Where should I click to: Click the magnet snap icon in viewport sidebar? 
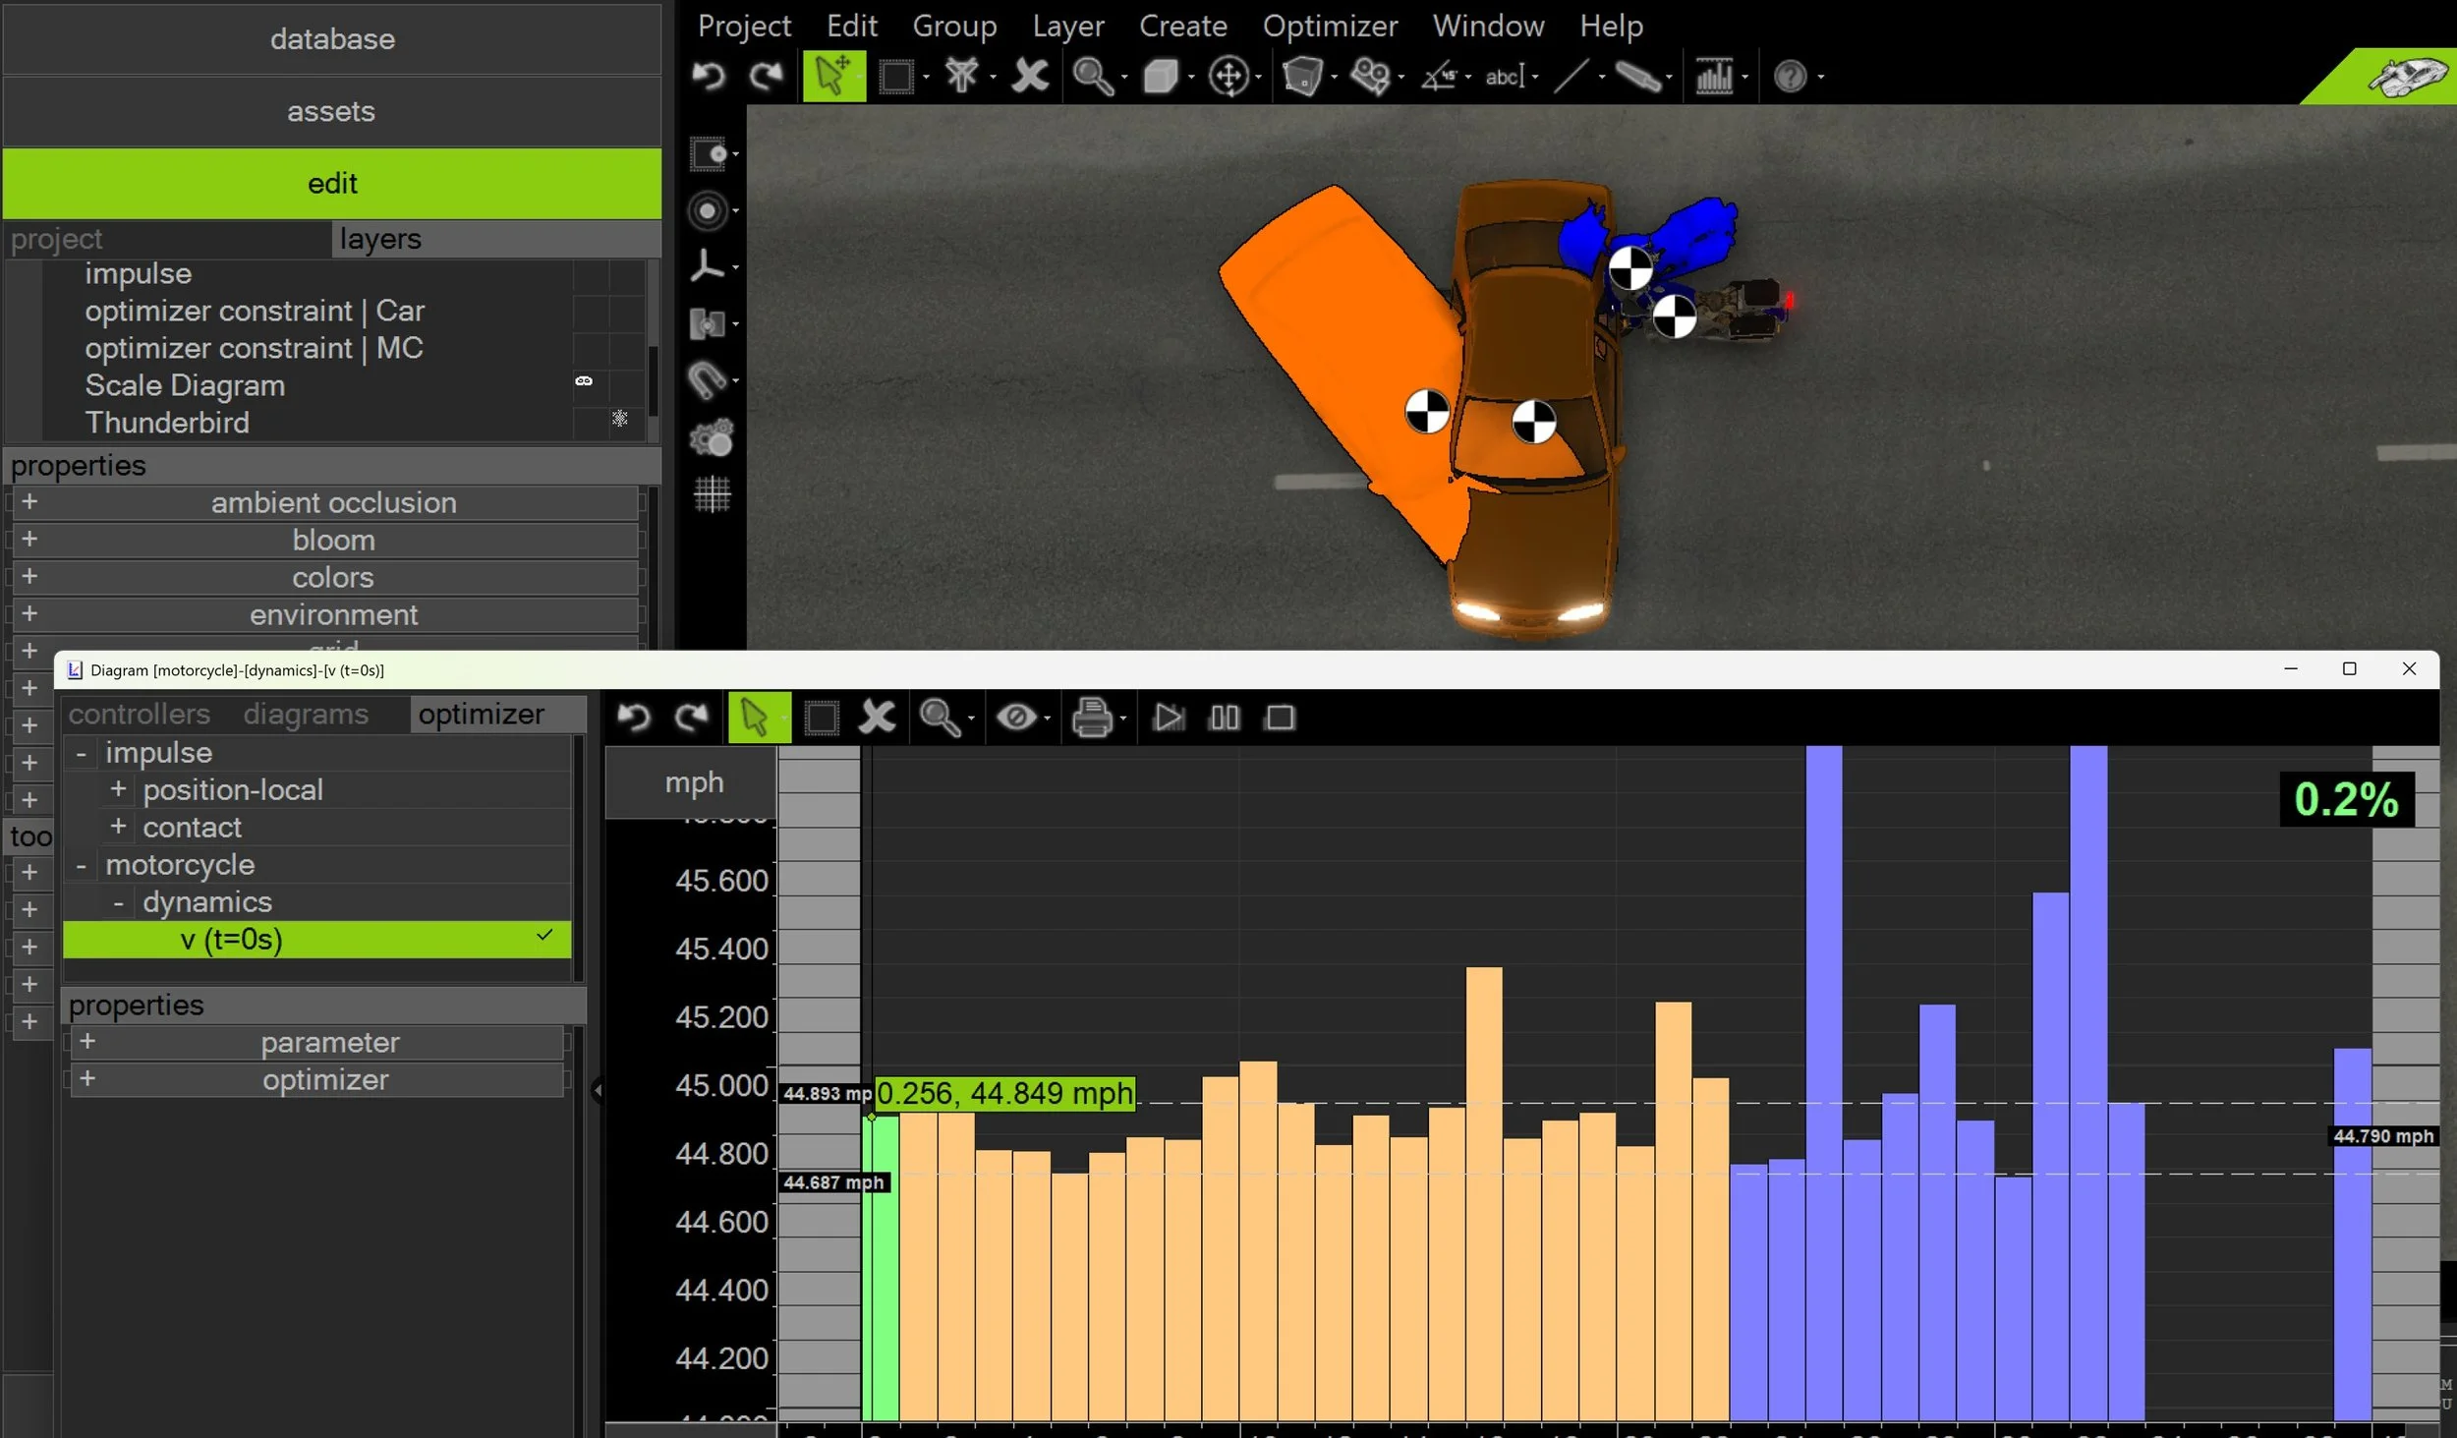(x=707, y=380)
